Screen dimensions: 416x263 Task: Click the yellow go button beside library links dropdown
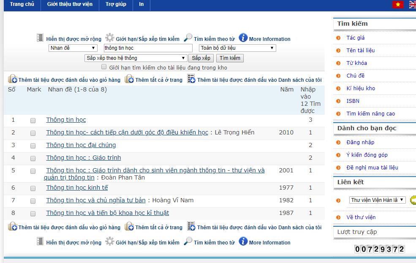point(413,200)
